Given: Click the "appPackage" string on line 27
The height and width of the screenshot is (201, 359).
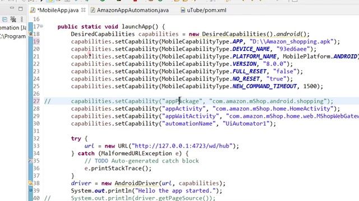Looking at the screenshot, I should click(182, 101).
